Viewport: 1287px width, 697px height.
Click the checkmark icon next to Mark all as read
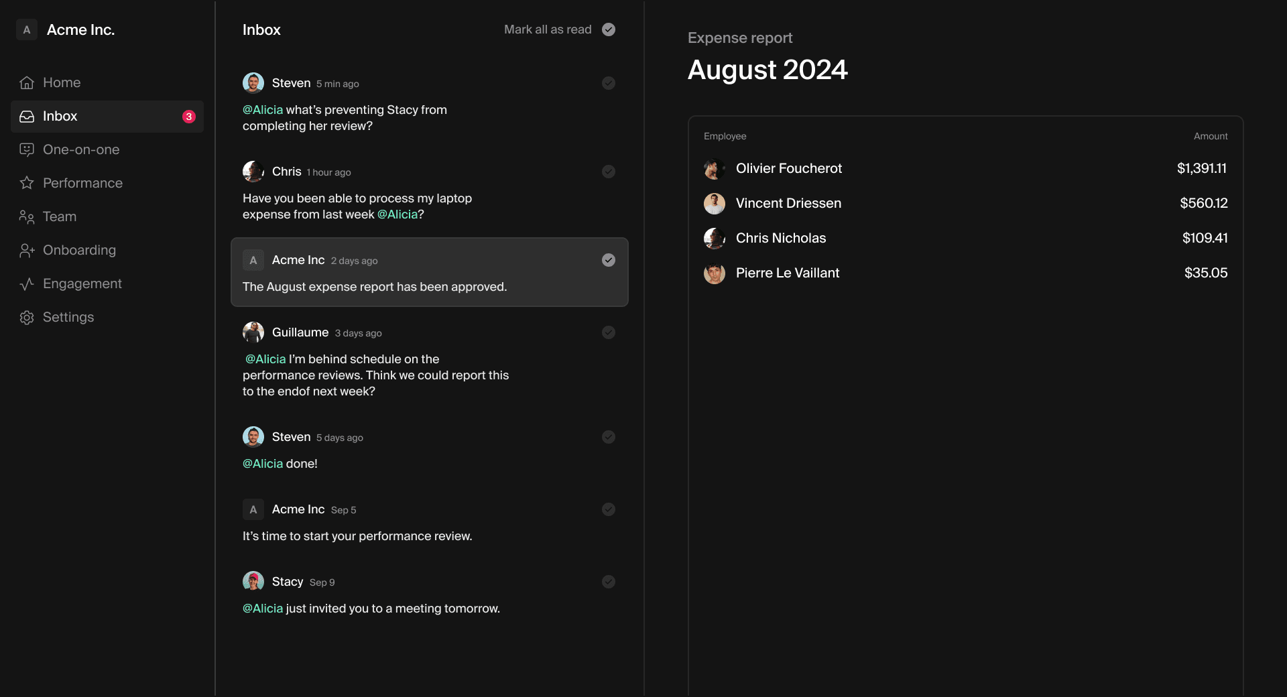[609, 29]
